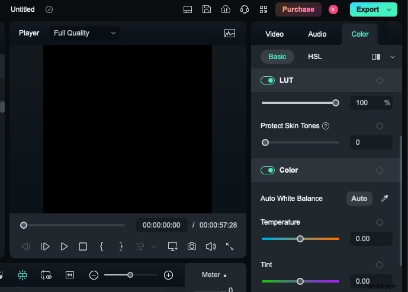
Task: Open the cloud upload icon
Action: click(225, 9)
